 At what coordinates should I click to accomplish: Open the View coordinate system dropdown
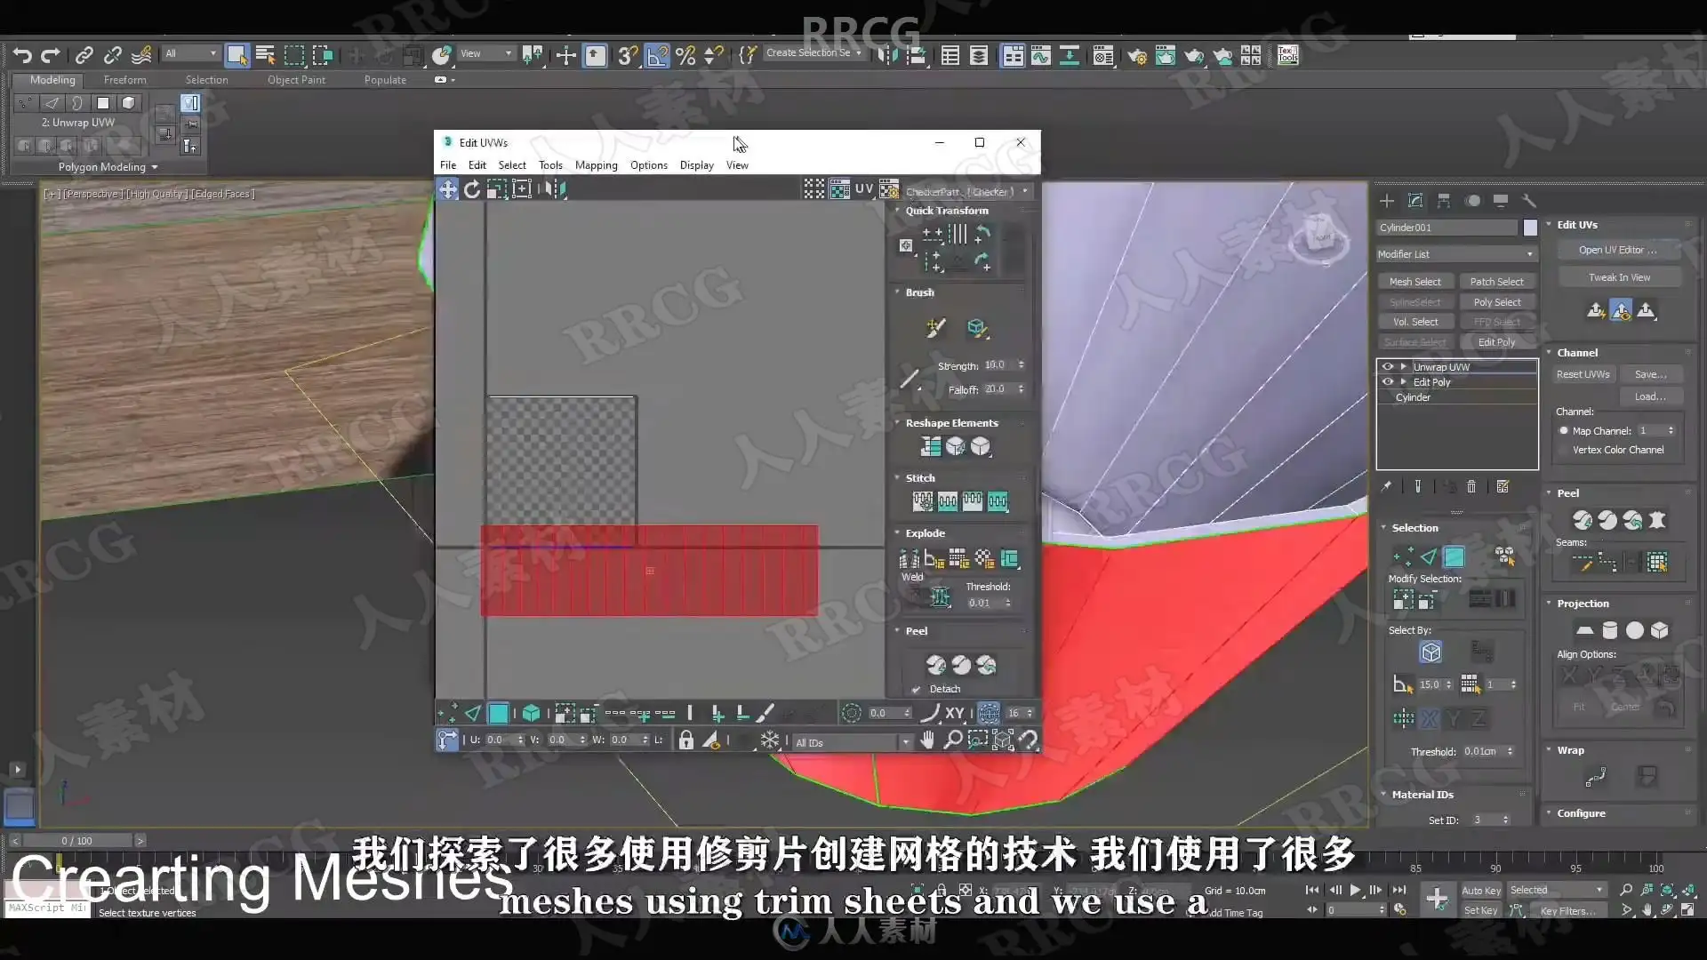[485, 53]
